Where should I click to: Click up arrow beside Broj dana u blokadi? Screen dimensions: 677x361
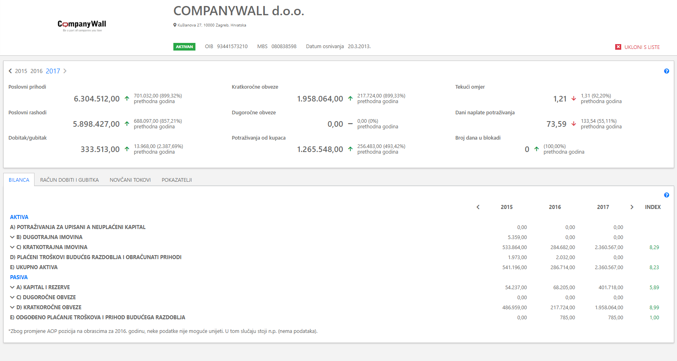pos(537,149)
